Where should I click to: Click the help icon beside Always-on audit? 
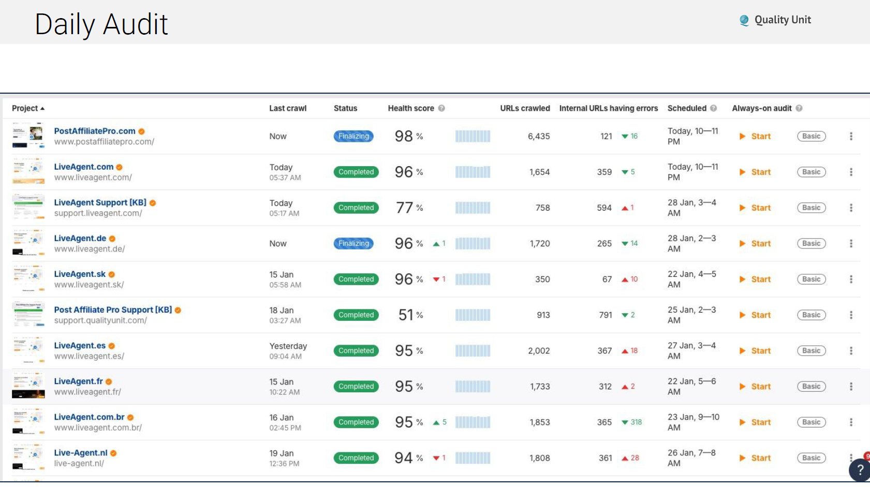[x=799, y=108]
